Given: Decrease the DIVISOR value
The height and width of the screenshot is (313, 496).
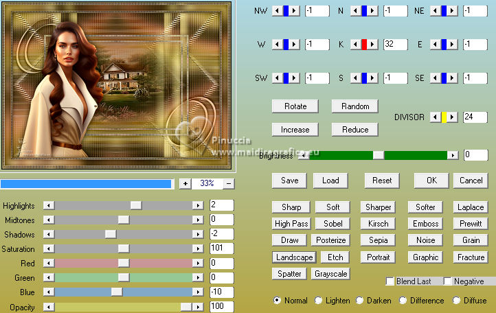Looking at the screenshot, I should point(436,117).
